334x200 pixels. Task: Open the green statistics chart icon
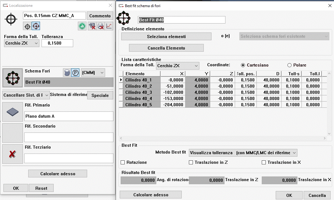pos(82,26)
